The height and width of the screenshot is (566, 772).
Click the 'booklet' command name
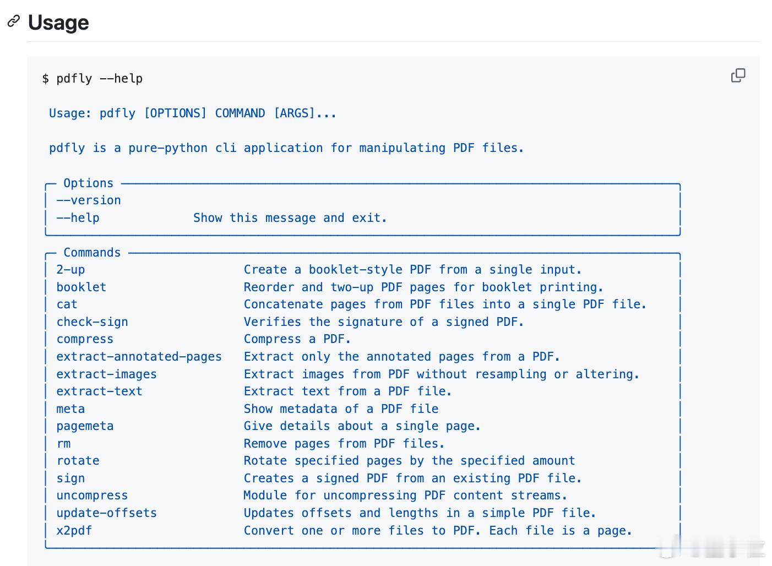81,287
